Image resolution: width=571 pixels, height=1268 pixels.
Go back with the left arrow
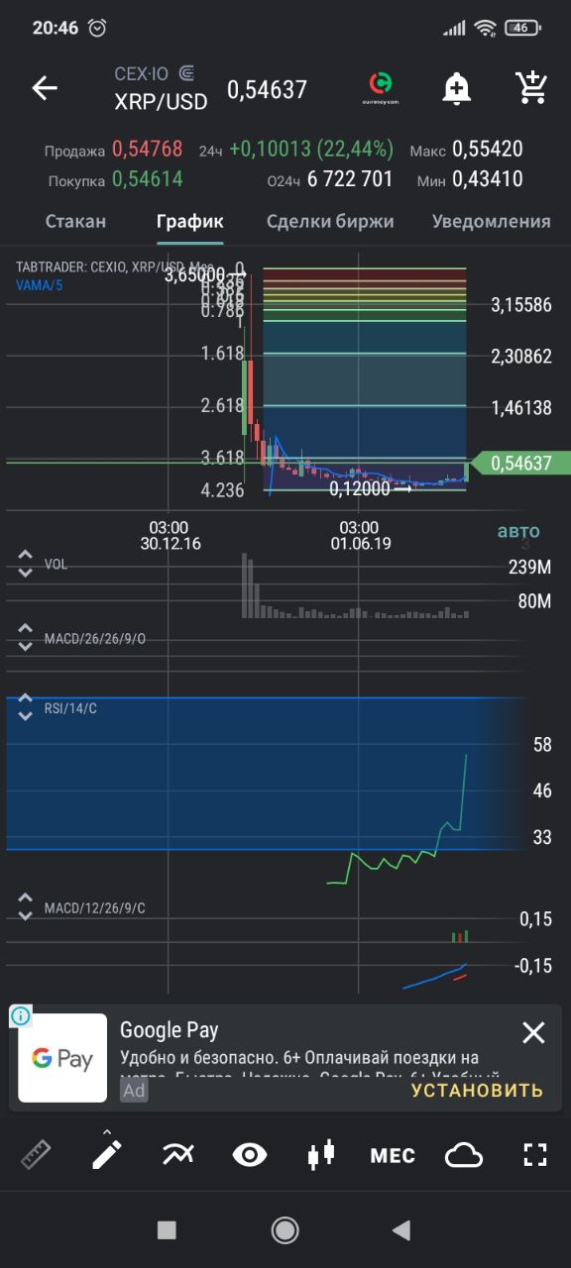(45, 88)
